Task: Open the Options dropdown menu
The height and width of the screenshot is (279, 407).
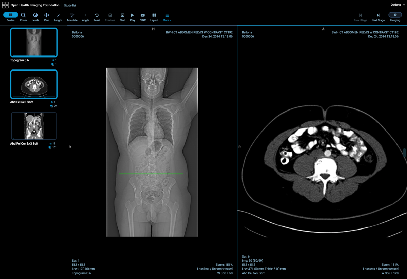Action: click(397, 5)
